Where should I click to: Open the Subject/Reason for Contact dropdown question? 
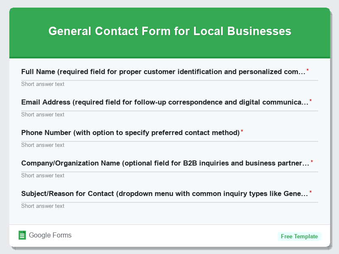tap(165, 193)
